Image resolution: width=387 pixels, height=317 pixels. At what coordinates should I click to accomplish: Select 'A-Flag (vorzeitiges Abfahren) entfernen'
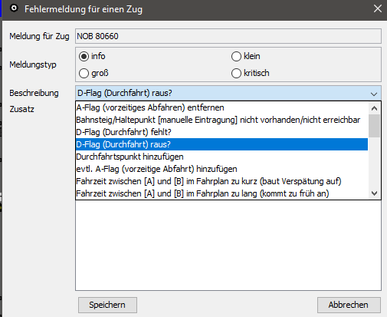(x=221, y=107)
